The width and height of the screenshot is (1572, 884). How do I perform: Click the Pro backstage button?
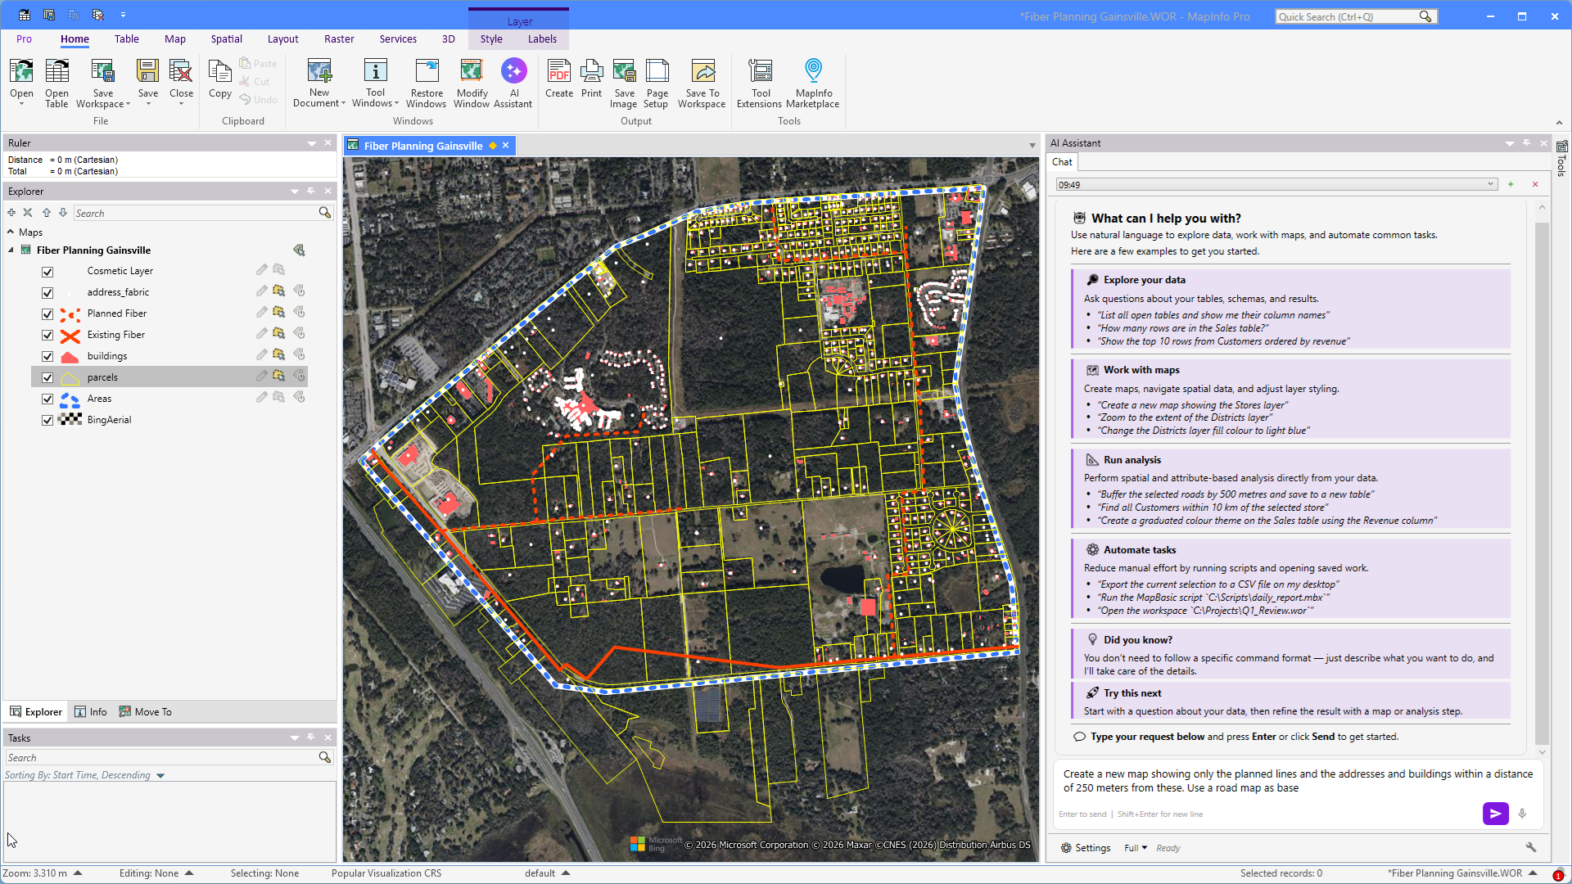click(x=24, y=38)
